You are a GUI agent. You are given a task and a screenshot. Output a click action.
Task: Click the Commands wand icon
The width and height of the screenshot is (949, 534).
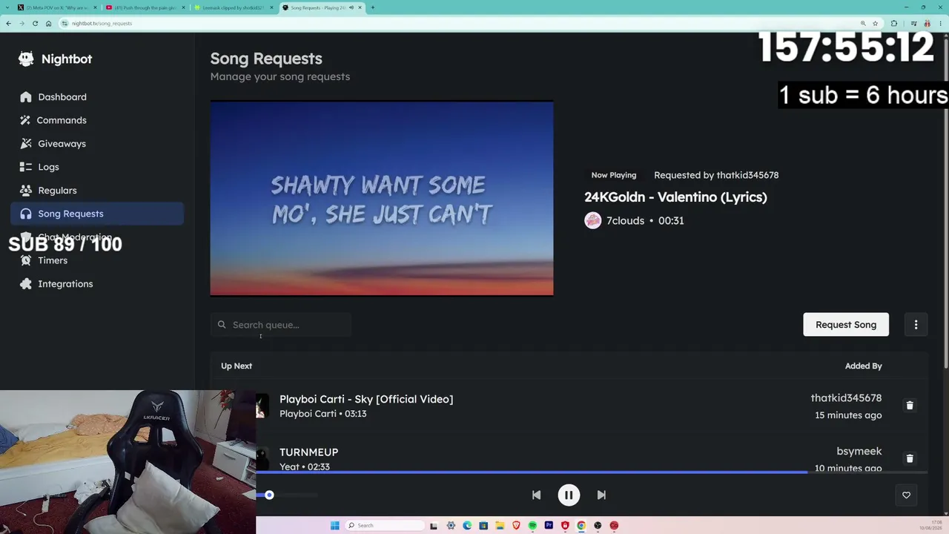[x=26, y=120]
